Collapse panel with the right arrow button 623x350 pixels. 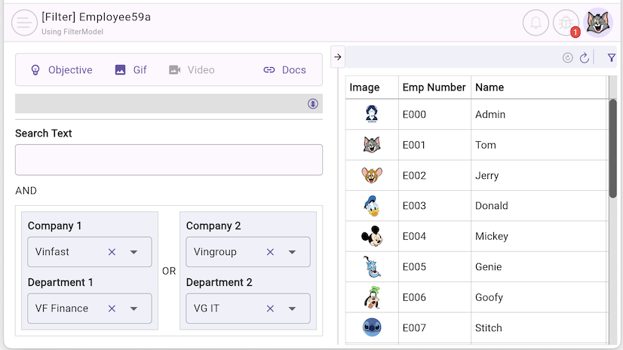[338, 57]
